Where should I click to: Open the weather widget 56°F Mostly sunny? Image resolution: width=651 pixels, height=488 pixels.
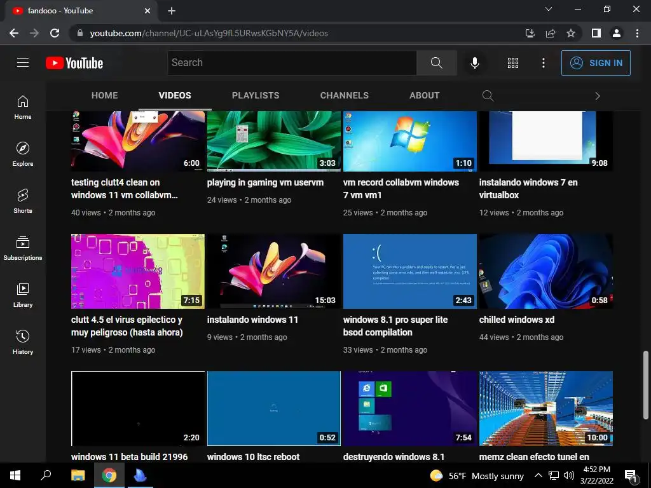pyautogui.click(x=477, y=475)
